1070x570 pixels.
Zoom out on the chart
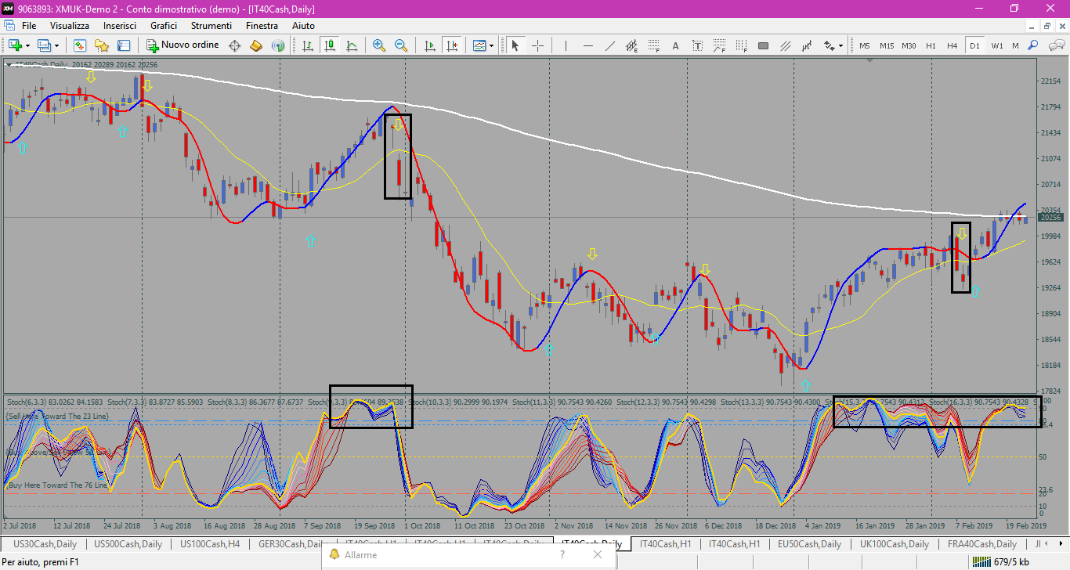401,45
